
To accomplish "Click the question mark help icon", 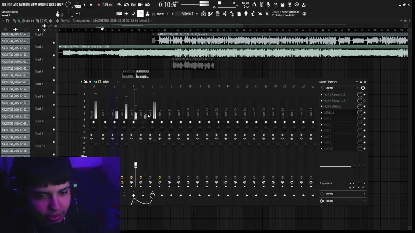I will click(275, 5).
